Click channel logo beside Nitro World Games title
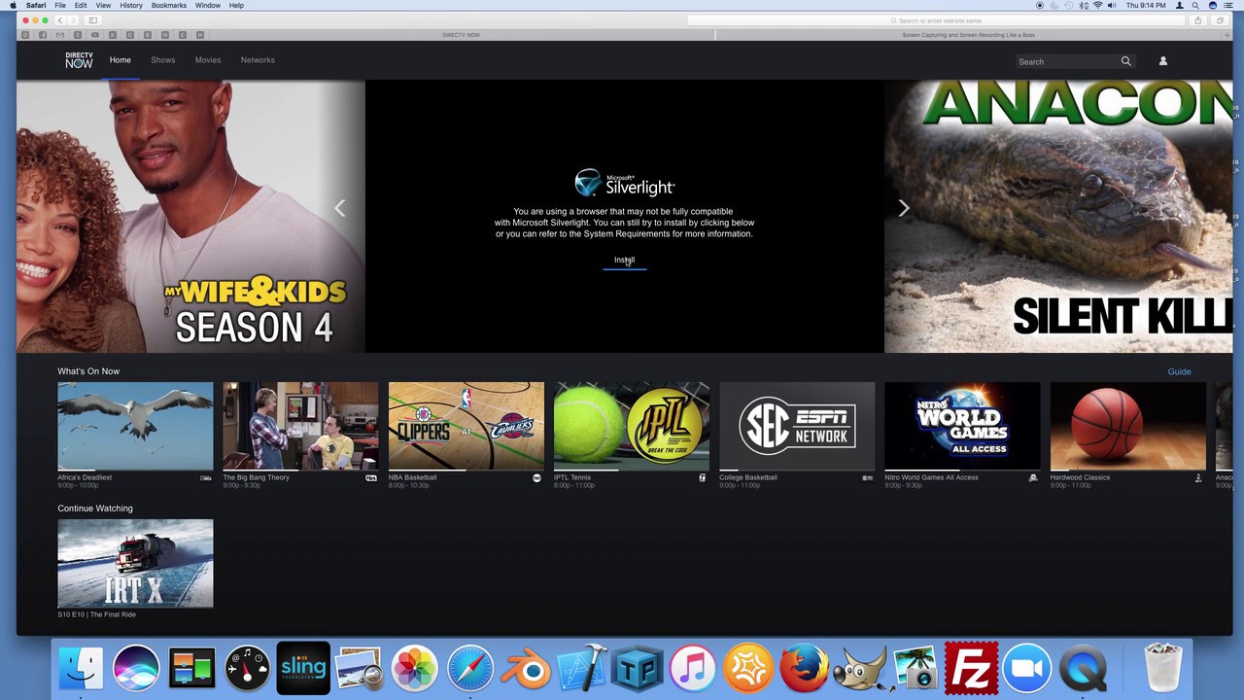This screenshot has height=700, width=1244. [x=1033, y=478]
